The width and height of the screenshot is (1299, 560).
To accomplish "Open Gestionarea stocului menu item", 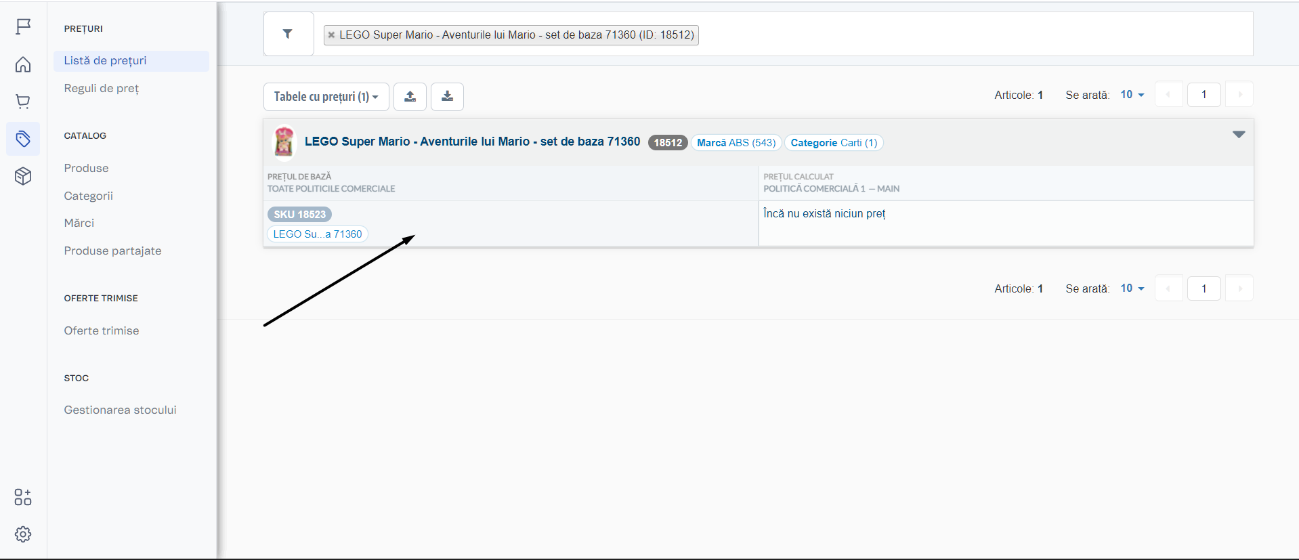I will 120,410.
